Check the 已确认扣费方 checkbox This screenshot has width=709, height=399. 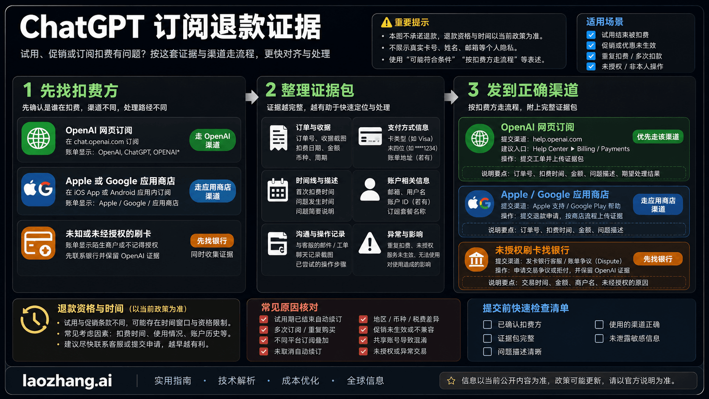pyautogui.click(x=488, y=324)
